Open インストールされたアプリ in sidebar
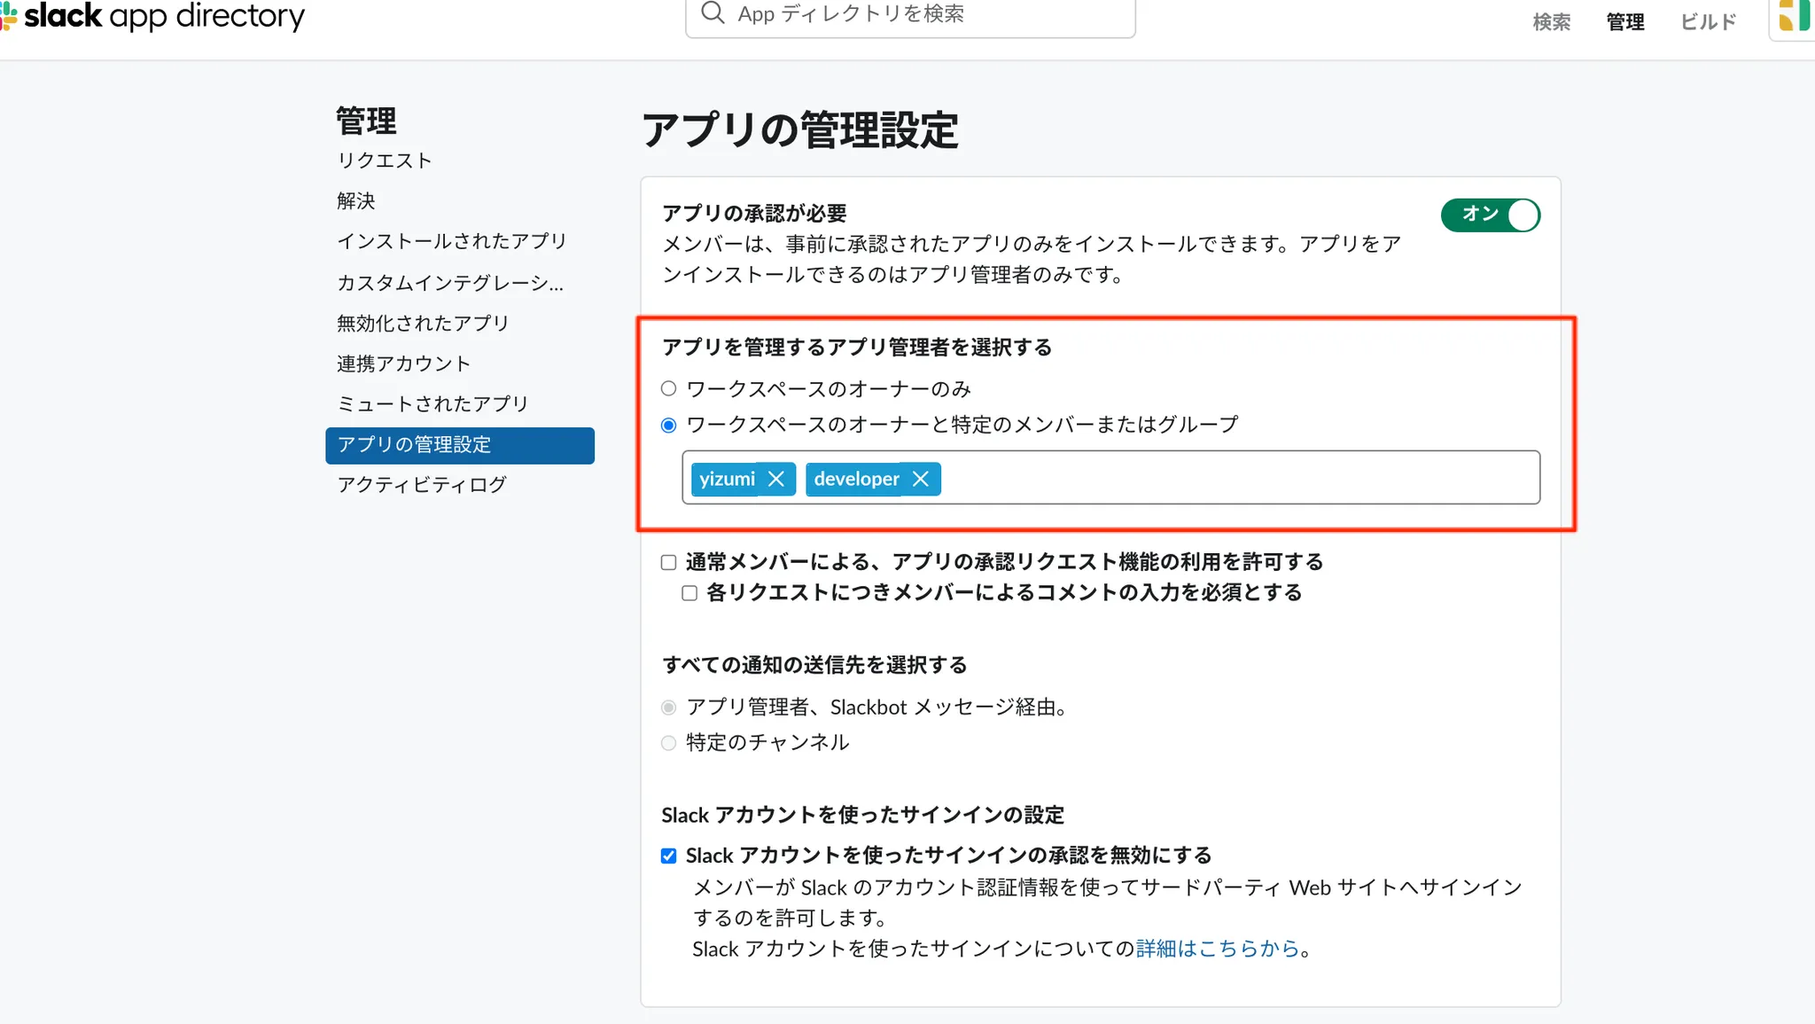Viewport: 1815px width, 1024px height. pyautogui.click(x=451, y=241)
